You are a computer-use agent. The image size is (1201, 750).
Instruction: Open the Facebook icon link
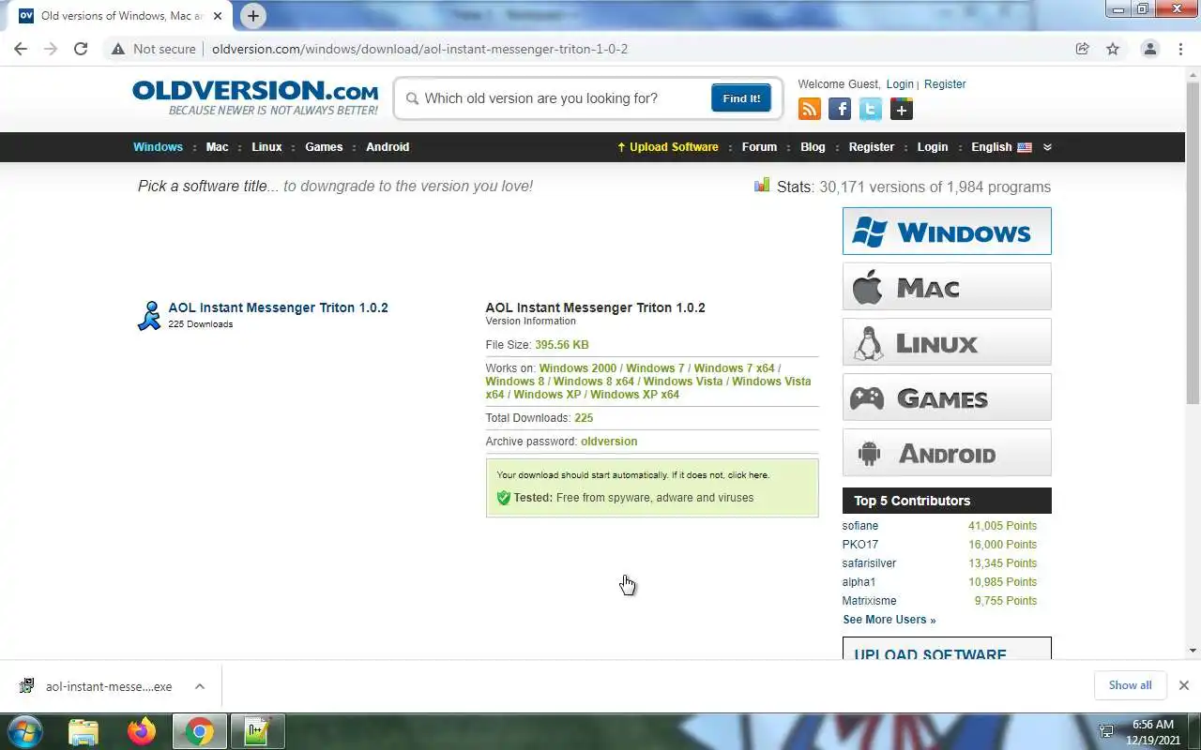click(x=840, y=110)
